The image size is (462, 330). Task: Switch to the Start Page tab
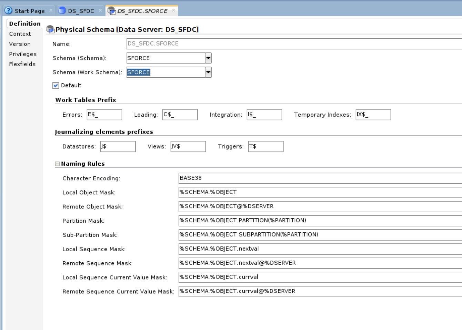click(29, 10)
